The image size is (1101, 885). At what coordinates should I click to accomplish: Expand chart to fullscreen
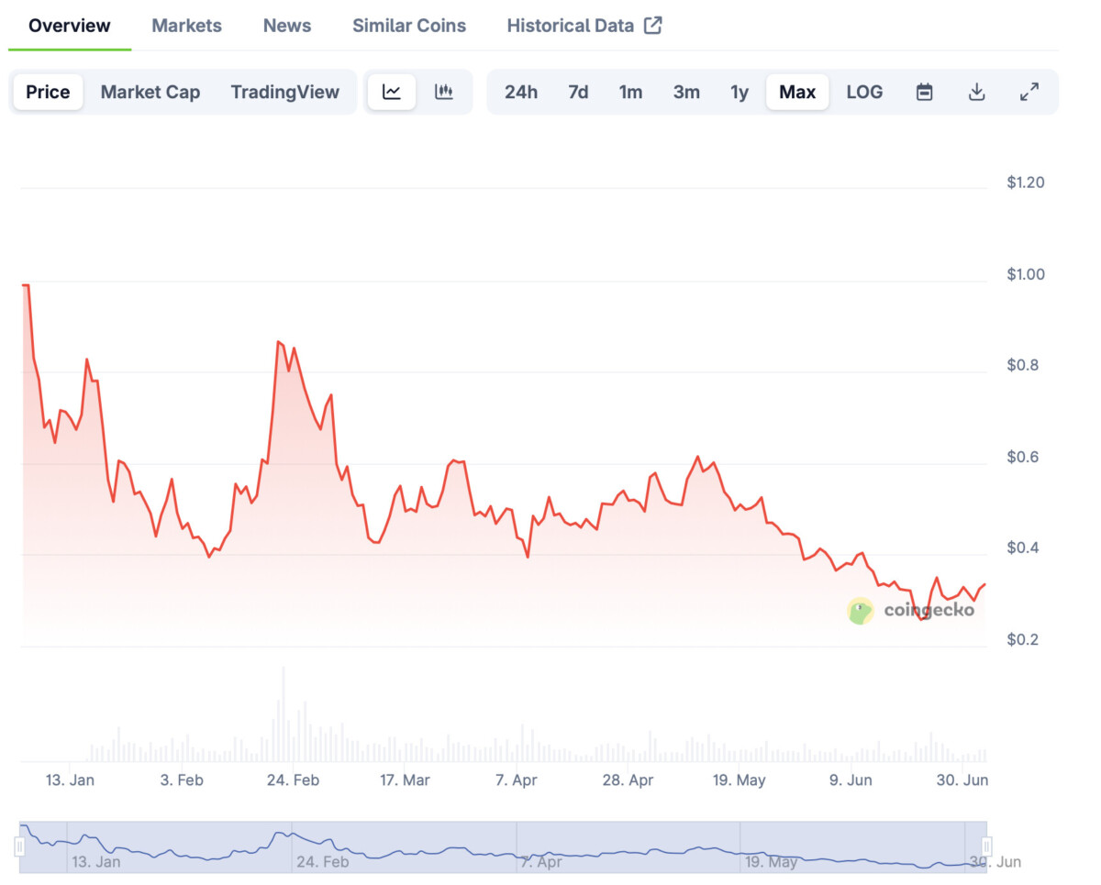(1029, 92)
